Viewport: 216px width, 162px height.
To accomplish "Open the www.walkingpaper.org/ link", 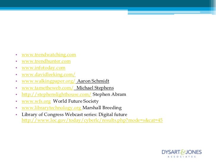I will 48,81.
